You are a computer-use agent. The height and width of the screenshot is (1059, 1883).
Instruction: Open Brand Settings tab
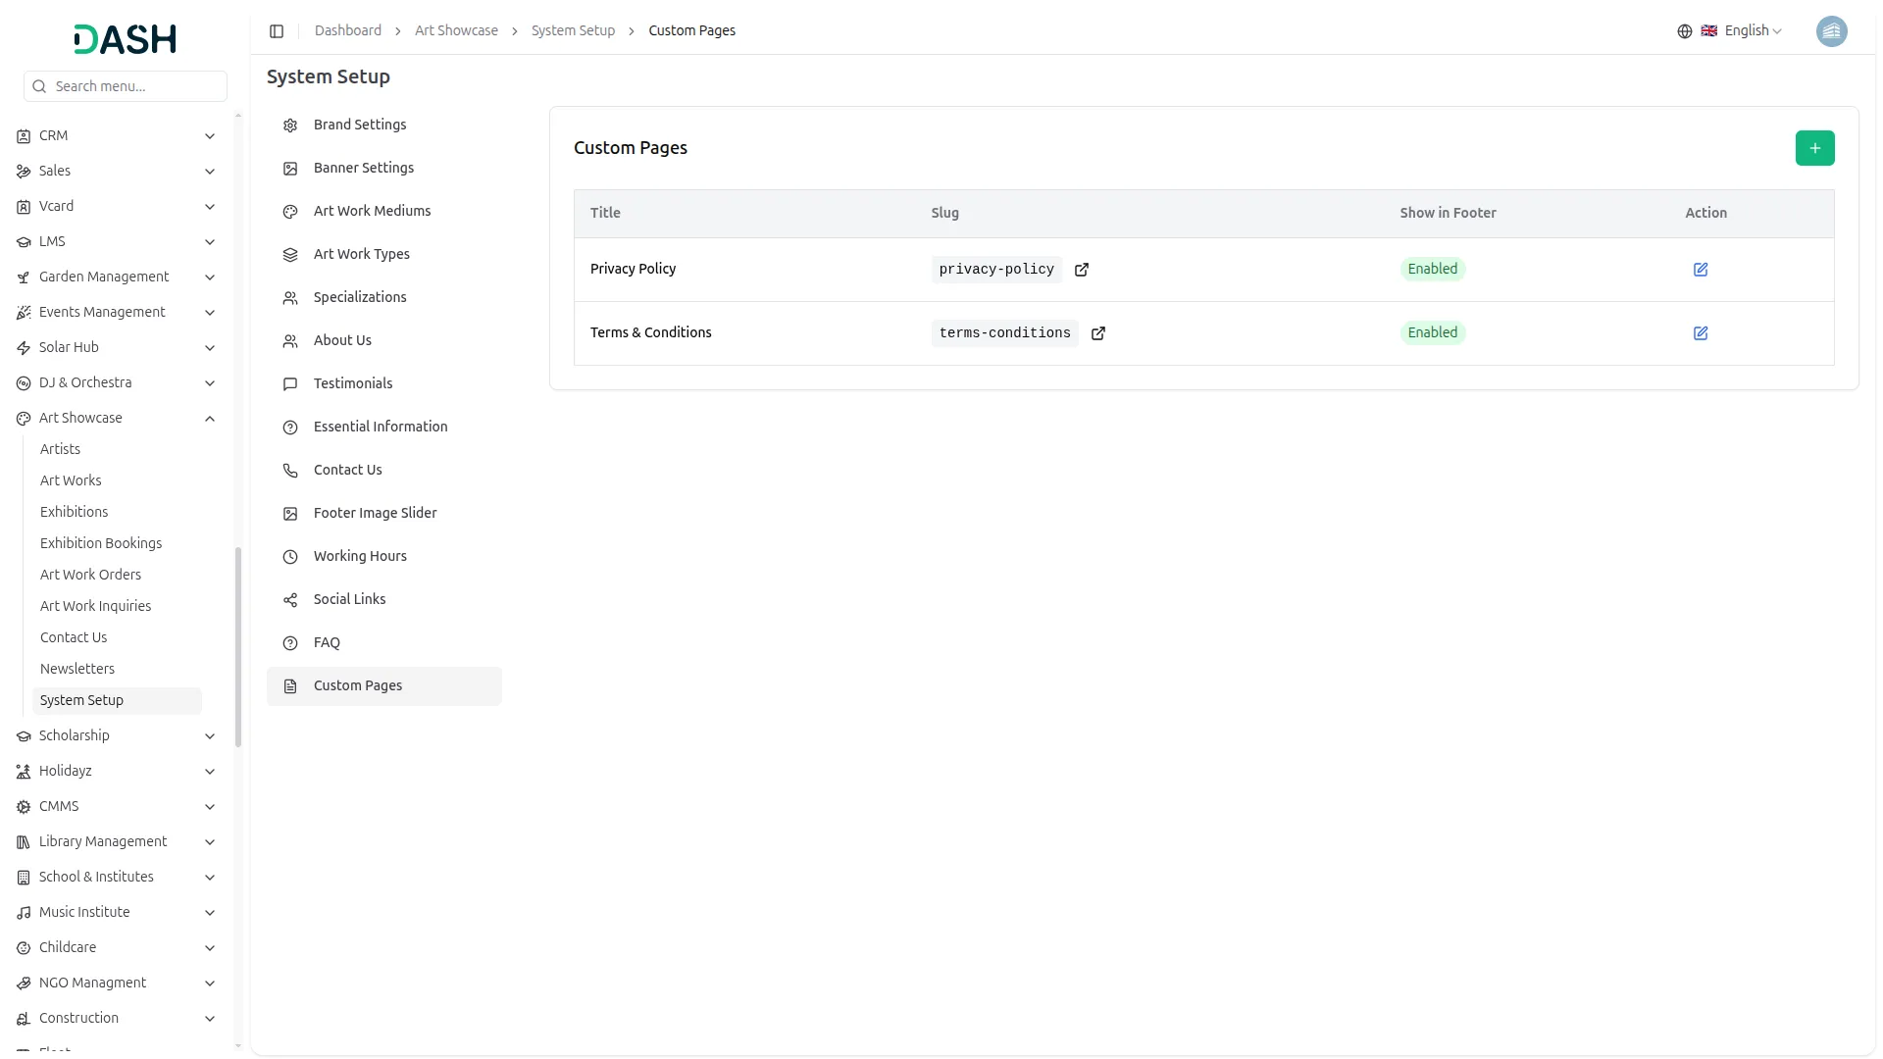click(x=359, y=125)
